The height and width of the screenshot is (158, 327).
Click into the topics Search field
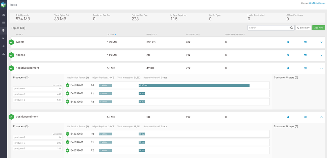pyautogui.click(x=268, y=28)
